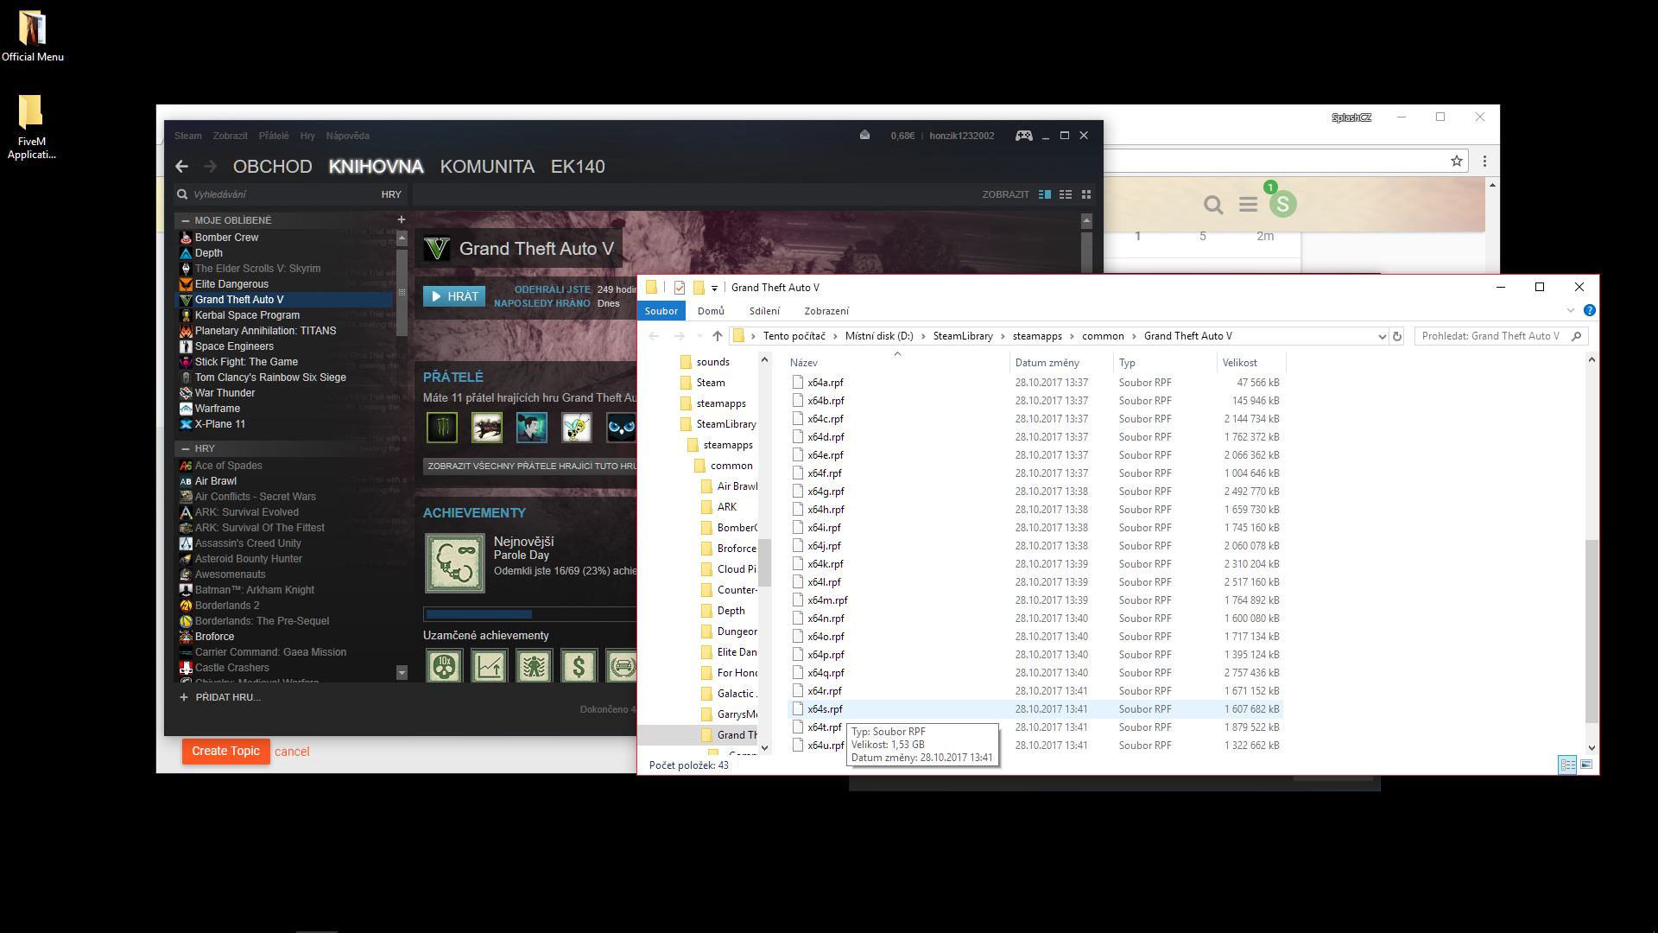Image resolution: width=1658 pixels, height=933 pixels.
Task: Select Warframe in Steam favorites list
Action: click(x=217, y=409)
